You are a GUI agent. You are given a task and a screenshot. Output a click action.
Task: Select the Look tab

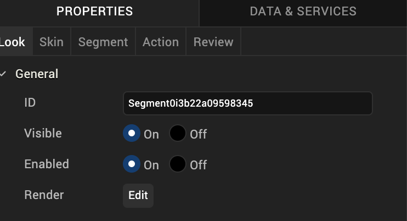click(12, 42)
